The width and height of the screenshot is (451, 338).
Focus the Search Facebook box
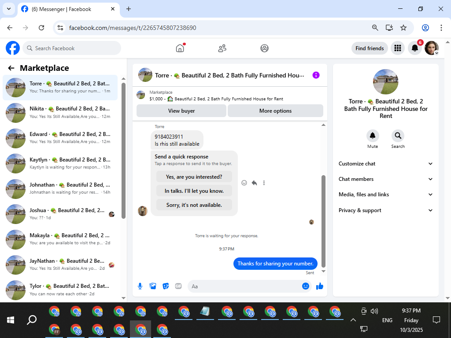[x=72, y=48]
